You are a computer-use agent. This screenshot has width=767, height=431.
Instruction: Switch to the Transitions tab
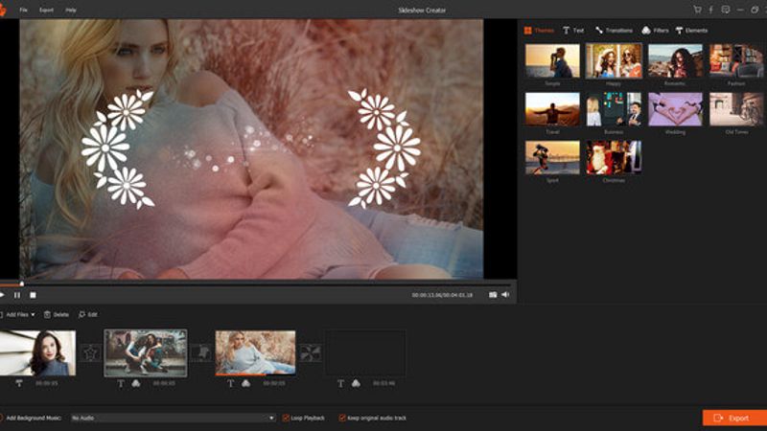tap(614, 31)
